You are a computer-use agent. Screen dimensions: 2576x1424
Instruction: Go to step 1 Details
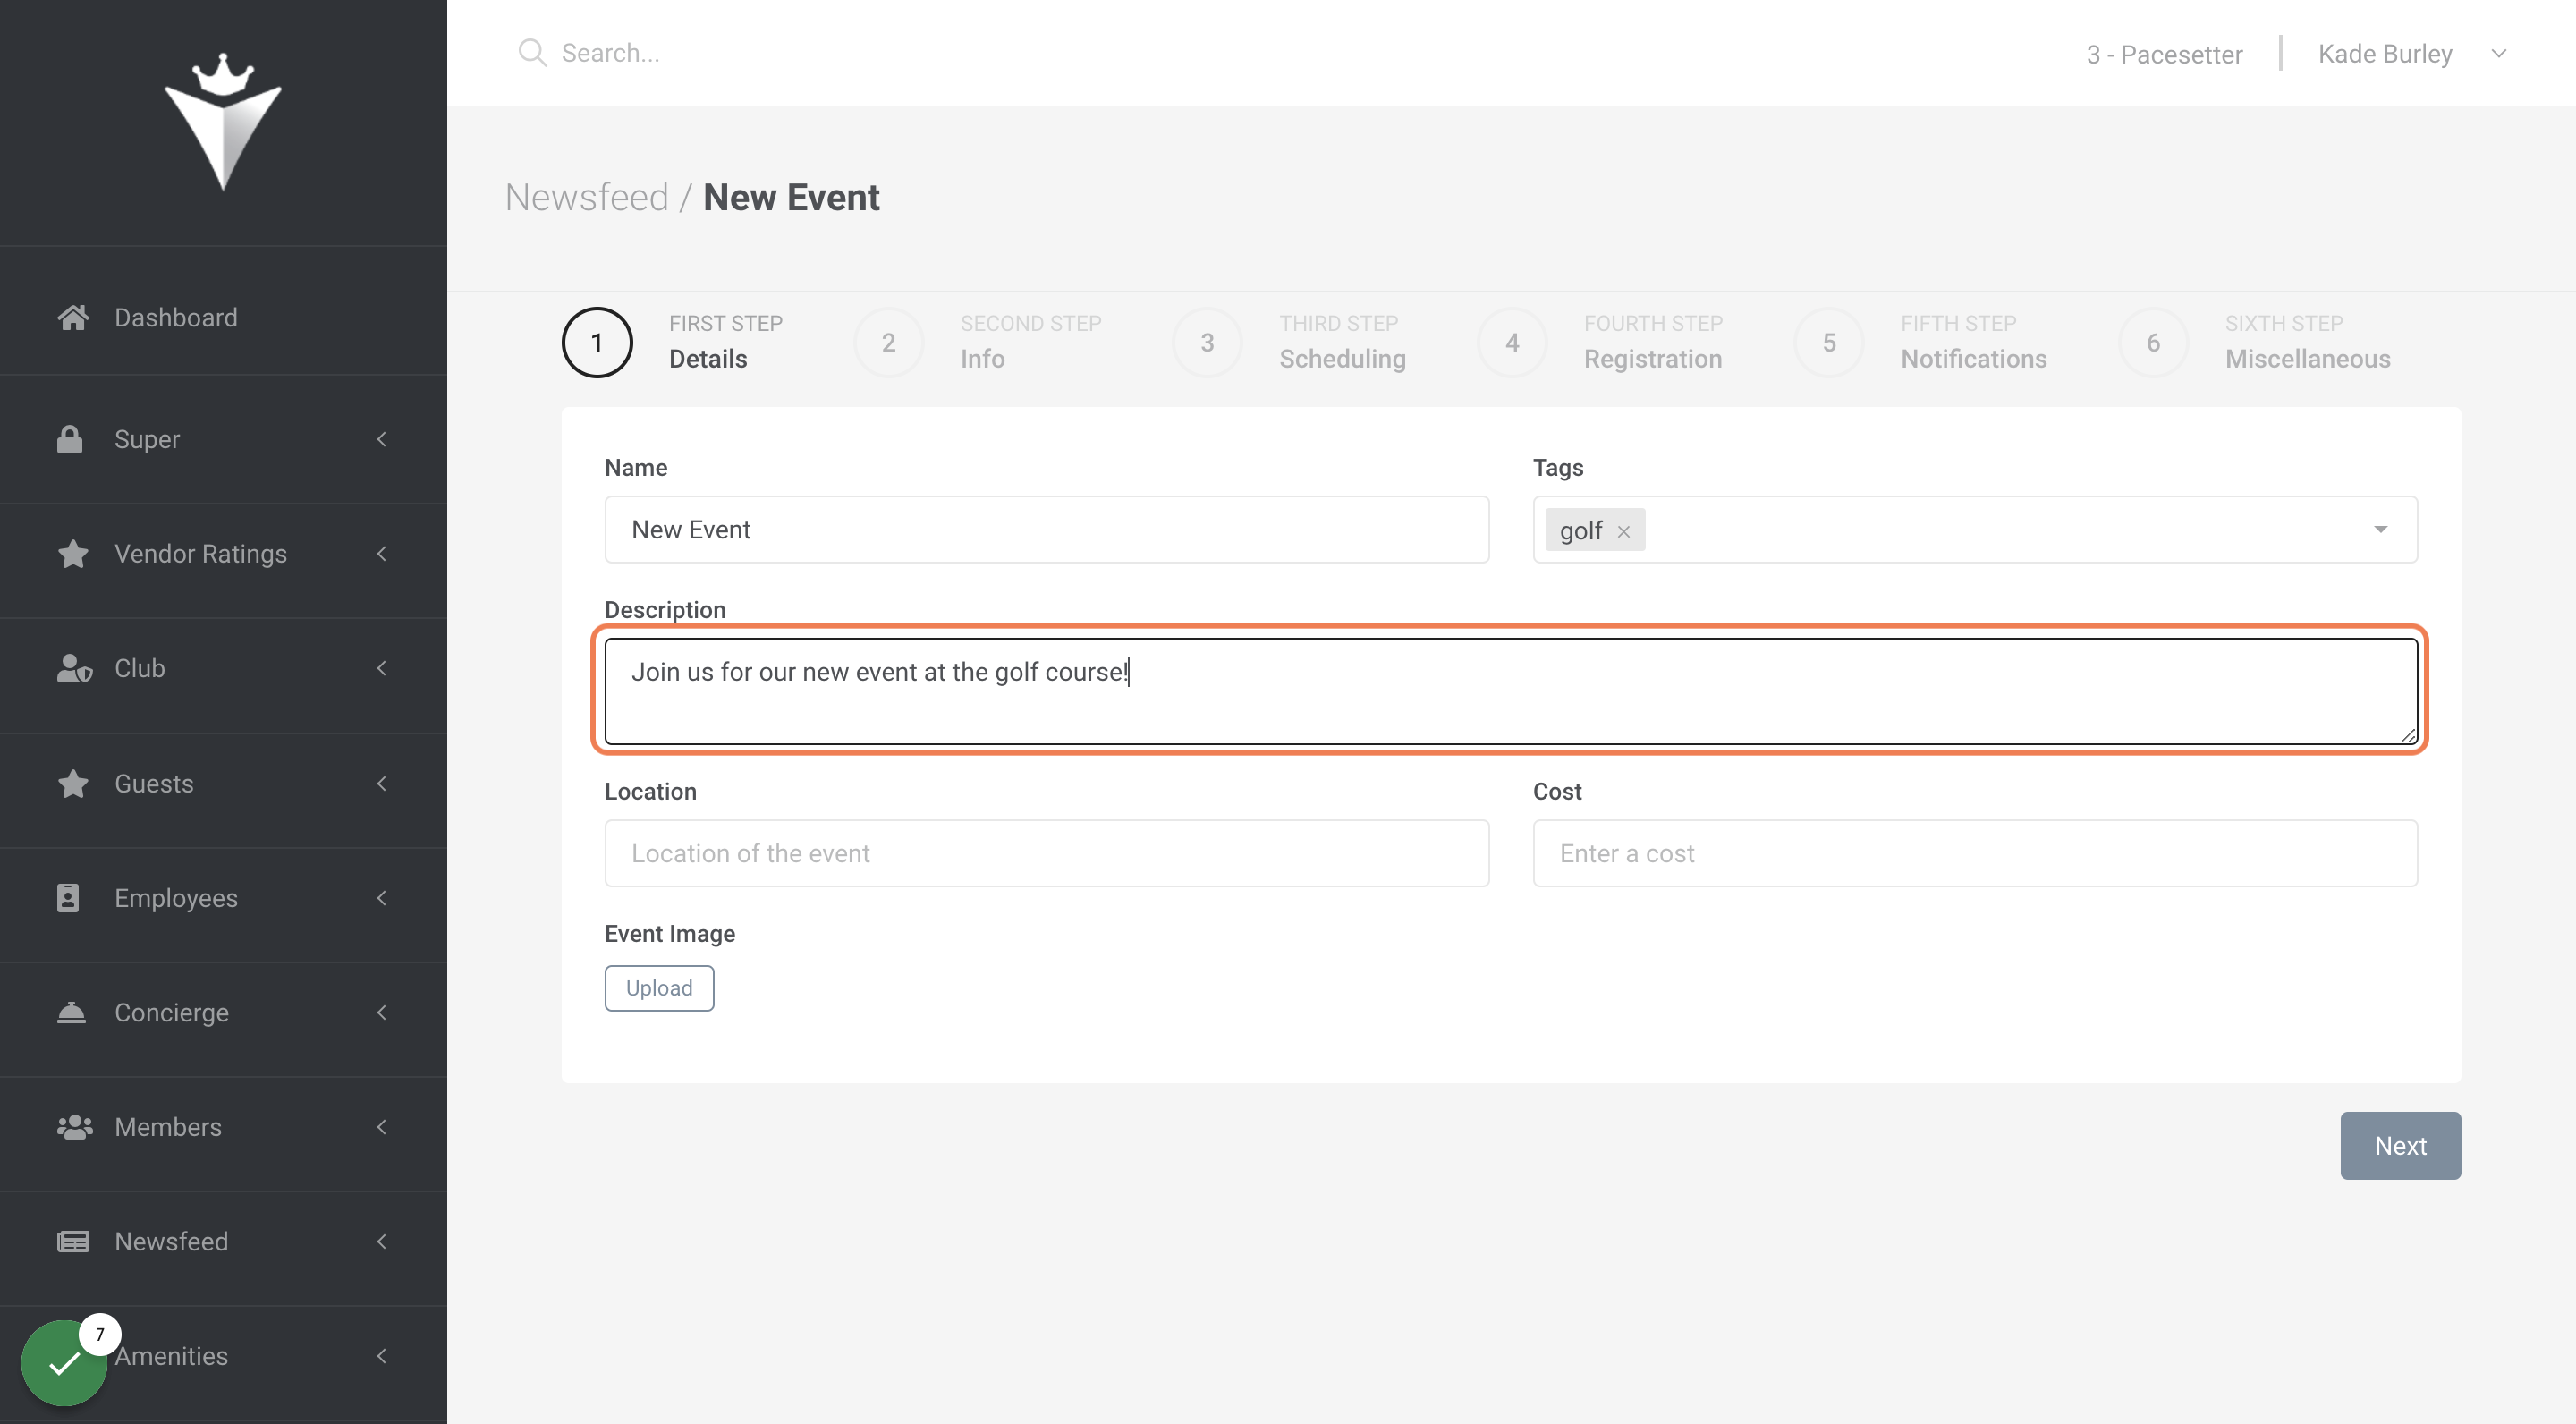point(674,342)
